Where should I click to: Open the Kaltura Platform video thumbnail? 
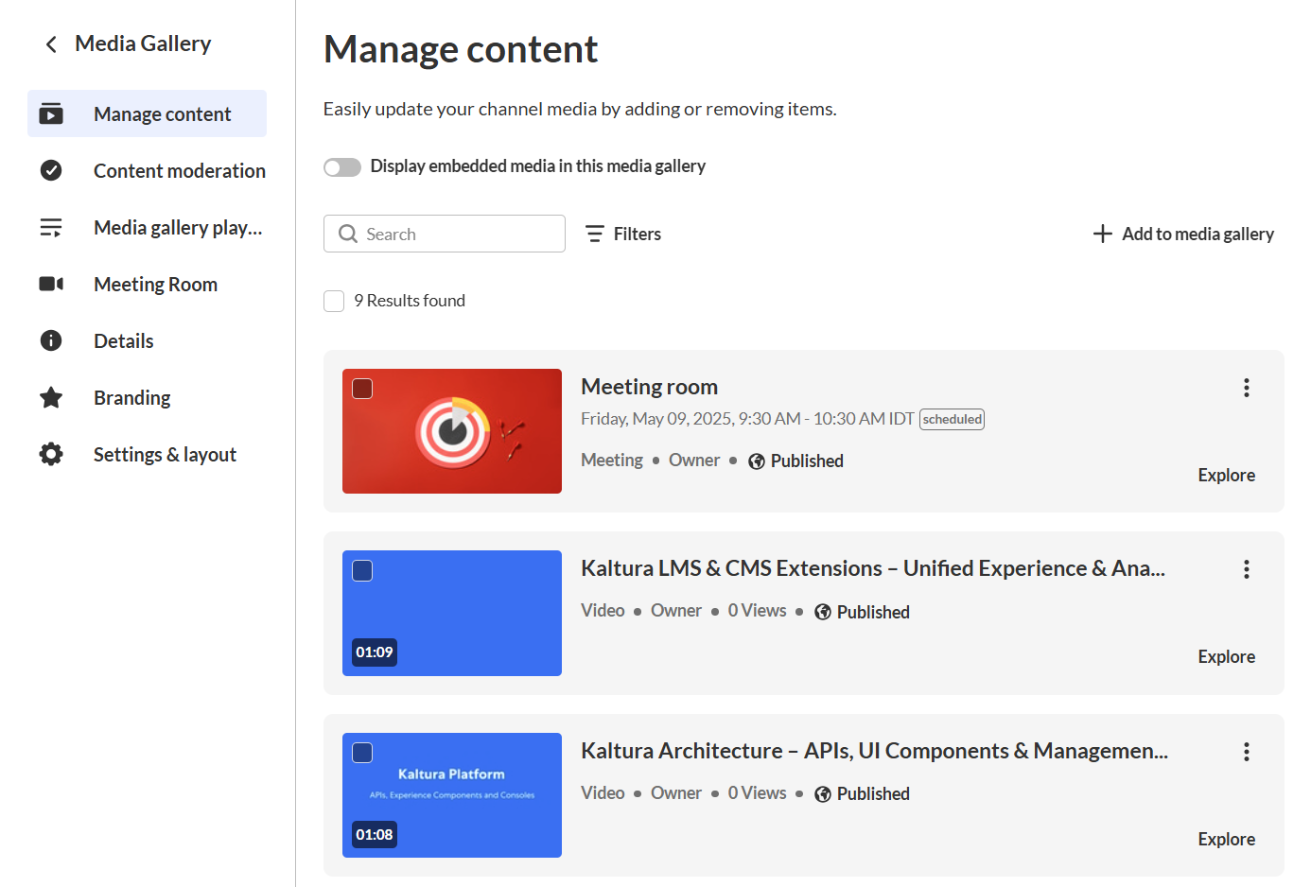pos(452,795)
